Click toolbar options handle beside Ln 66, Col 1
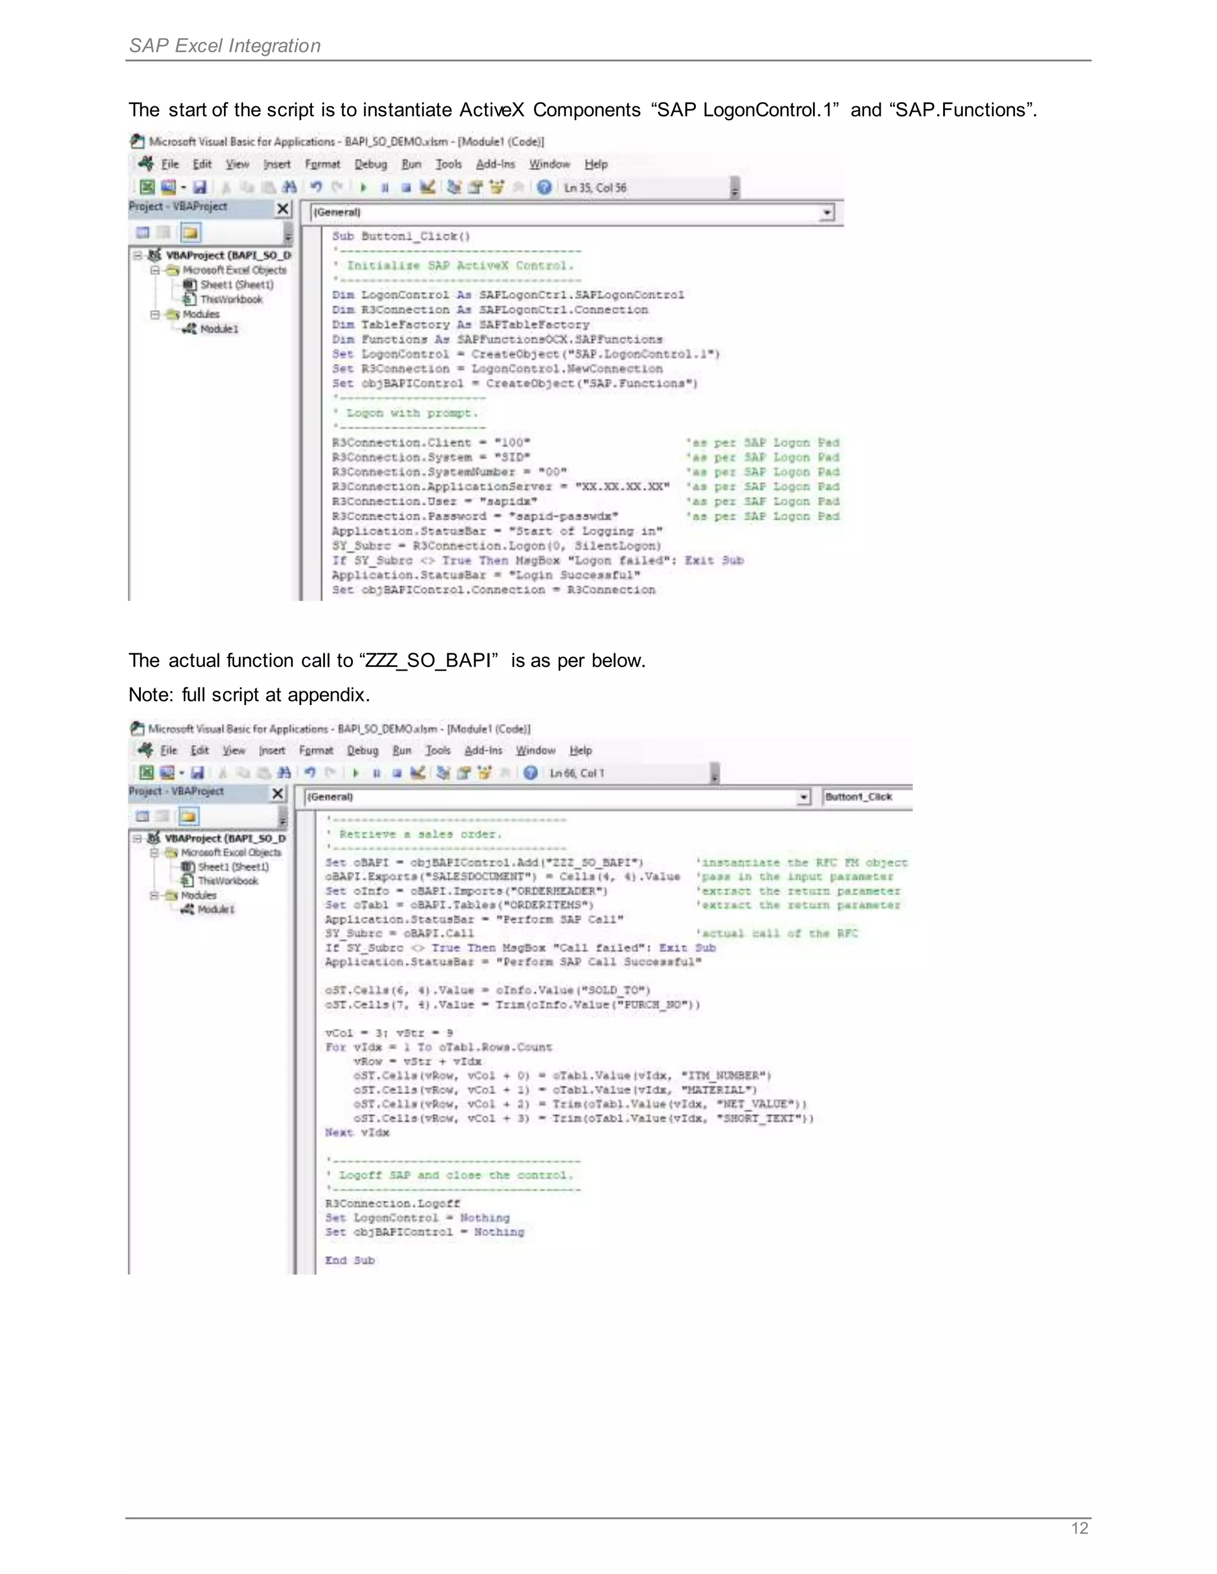The image size is (1217, 1574). 714,773
